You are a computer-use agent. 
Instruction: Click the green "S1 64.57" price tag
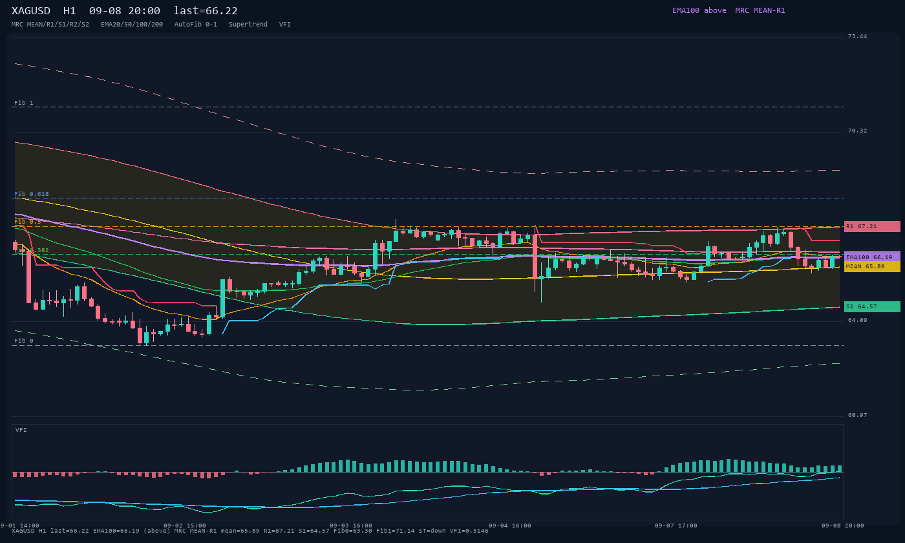pyautogui.click(x=872, y=306)
